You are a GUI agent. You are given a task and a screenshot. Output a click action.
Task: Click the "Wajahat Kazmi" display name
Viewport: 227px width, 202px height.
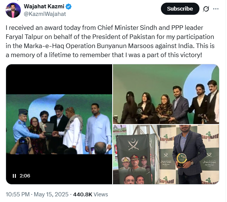coord(44,7)
